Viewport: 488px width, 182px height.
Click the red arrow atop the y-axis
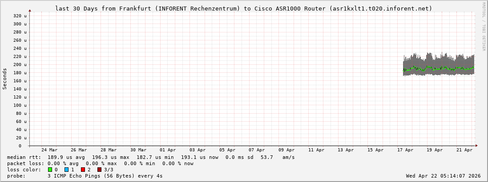click(x=30, y=10)
